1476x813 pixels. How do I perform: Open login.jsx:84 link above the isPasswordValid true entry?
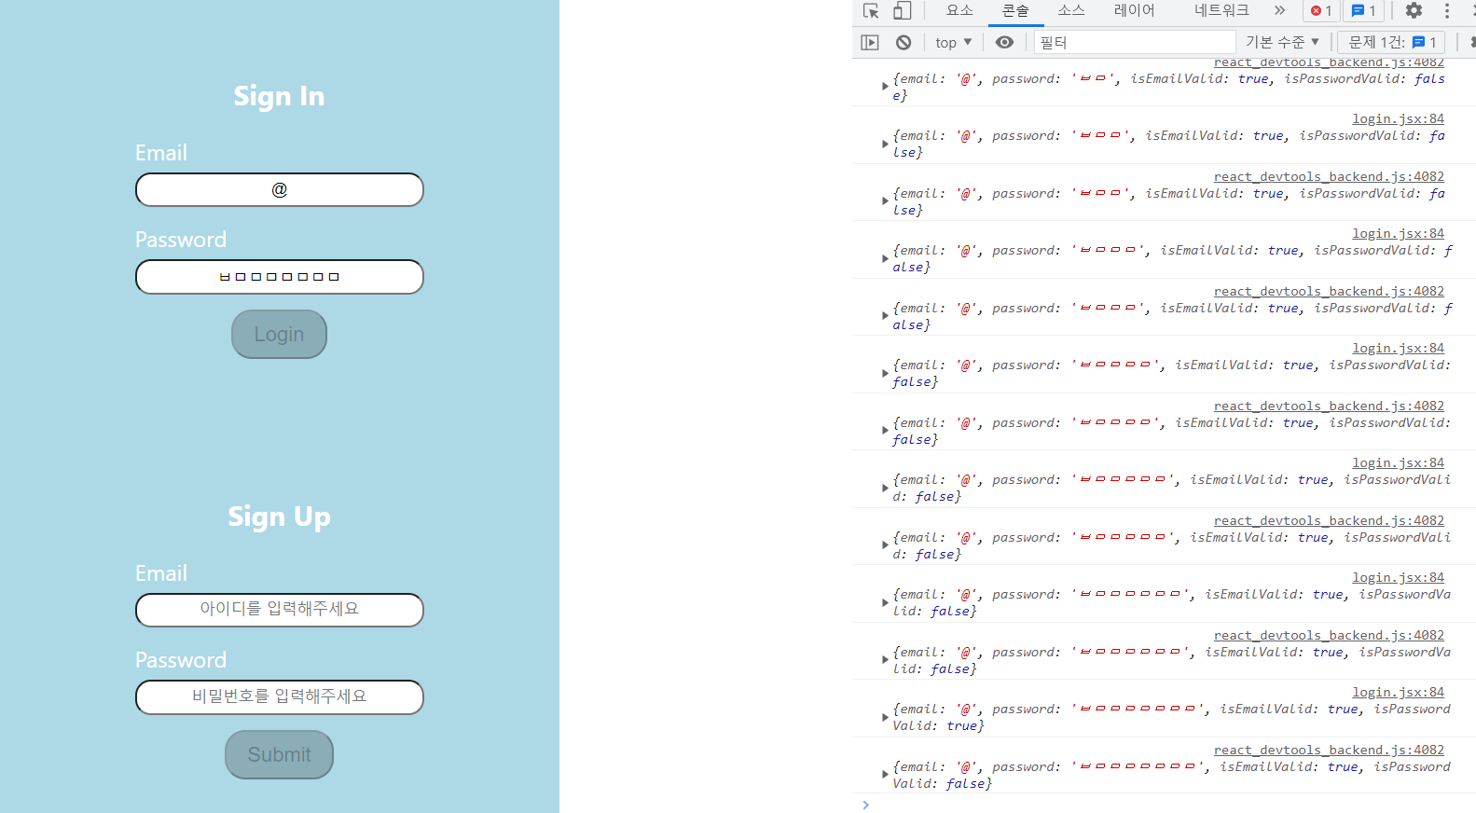pos(1398,692)
